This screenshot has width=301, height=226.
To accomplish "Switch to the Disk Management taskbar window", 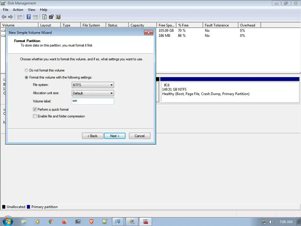I will point(118,222).
